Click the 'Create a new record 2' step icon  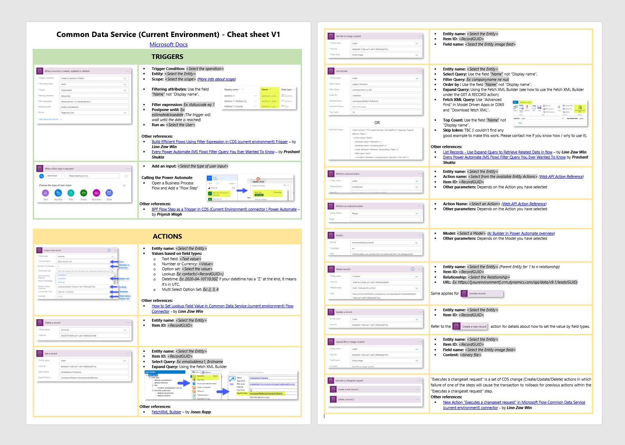(333, 389)
